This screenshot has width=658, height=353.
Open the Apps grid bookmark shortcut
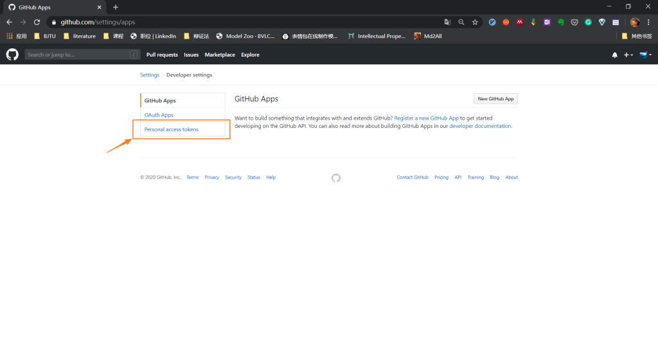coord(17,36)
